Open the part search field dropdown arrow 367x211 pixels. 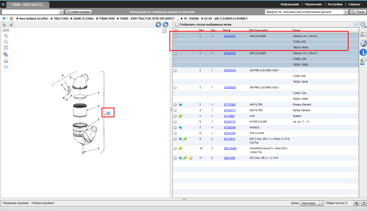click(346, 12)
